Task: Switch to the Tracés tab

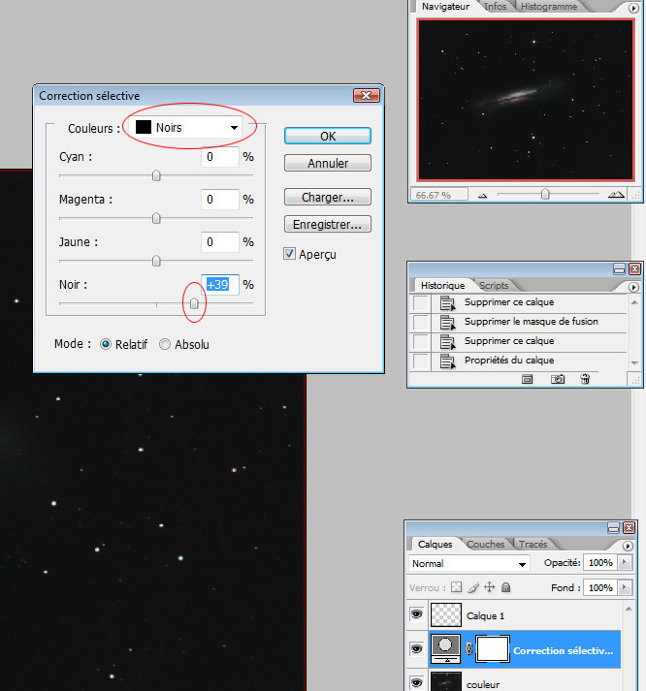Action: click(x=533, y=545)
